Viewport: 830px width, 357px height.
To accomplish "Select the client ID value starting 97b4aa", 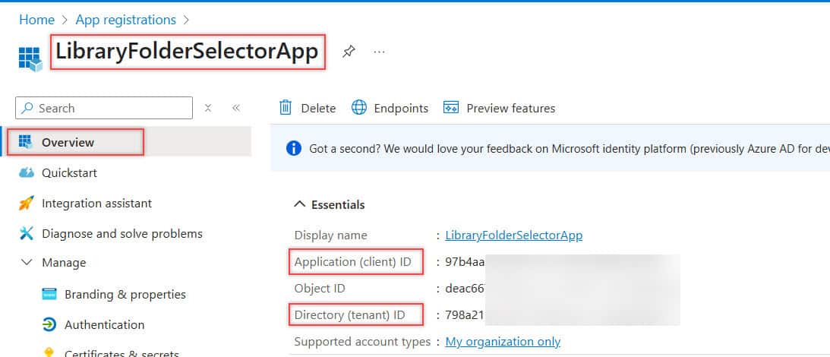I will [x=465, y=261].
